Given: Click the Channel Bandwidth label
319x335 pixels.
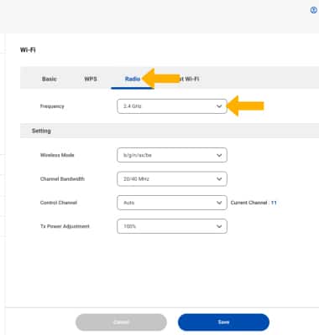Looking at the screenshot, I should [62, 178].
